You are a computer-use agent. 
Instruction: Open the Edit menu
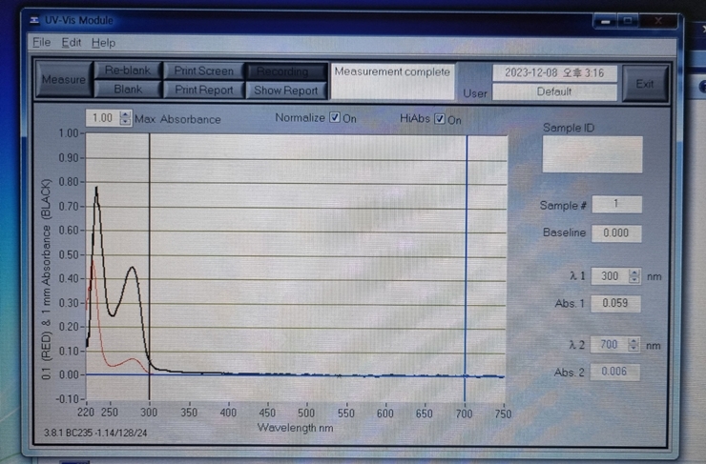(72, 43)
